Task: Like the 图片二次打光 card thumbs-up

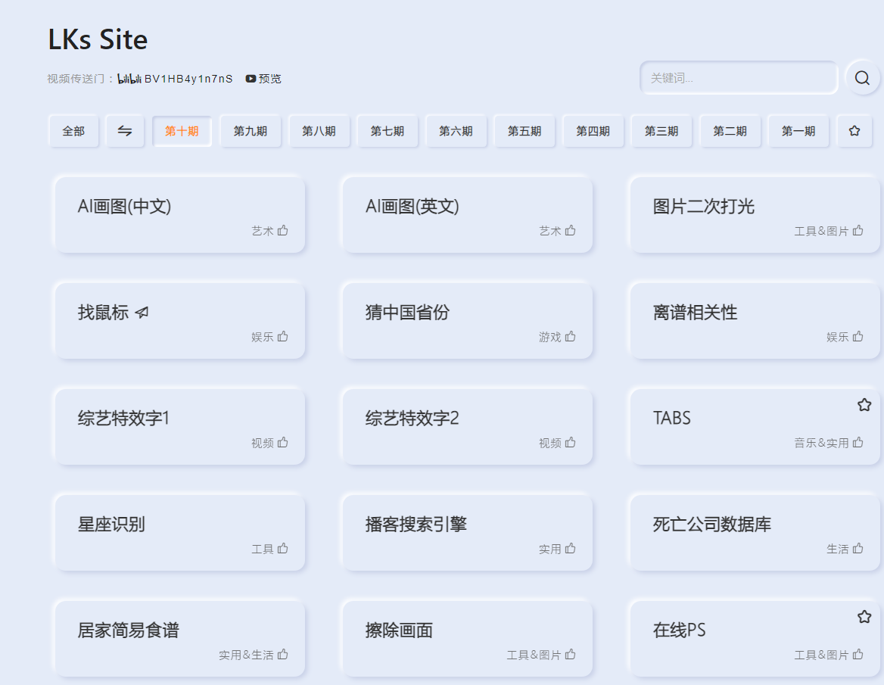Action: 858,231
